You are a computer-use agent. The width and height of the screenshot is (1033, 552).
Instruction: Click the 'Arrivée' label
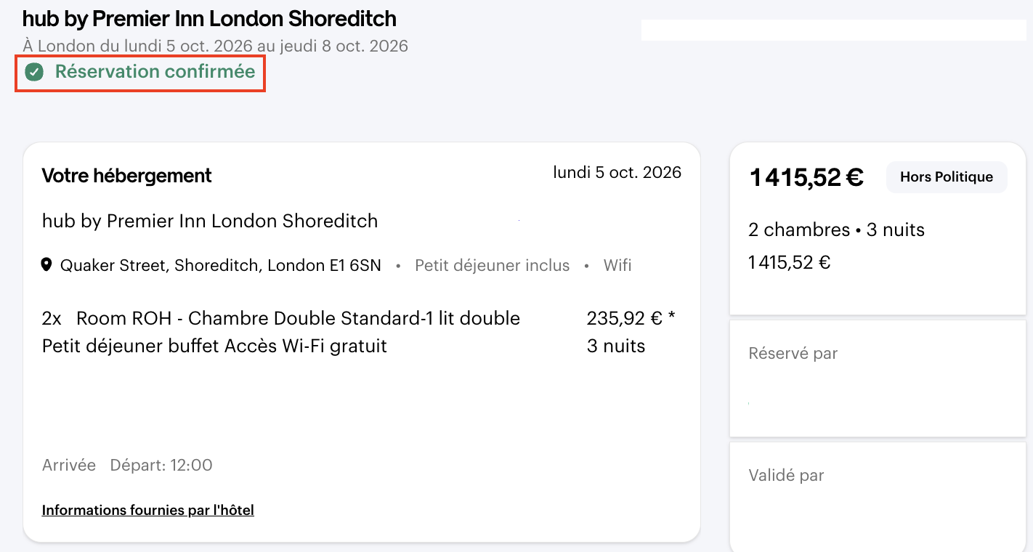pos(69,466)
